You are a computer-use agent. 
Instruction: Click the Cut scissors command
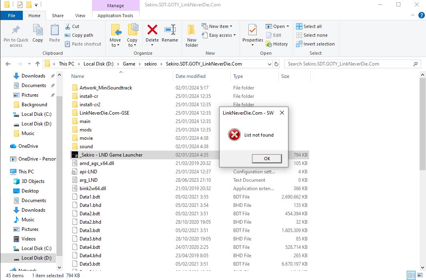[x=72, y=26]
